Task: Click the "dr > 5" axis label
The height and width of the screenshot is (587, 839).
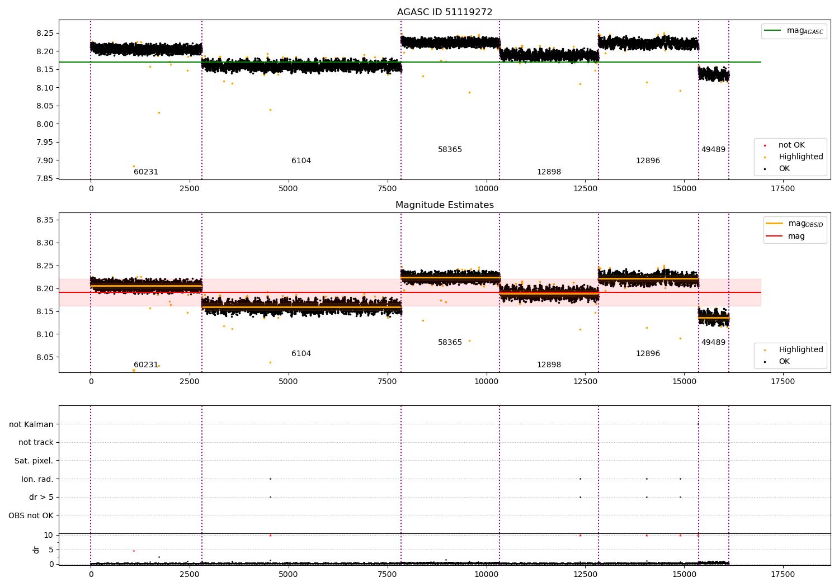Action: pyautogui.click(x=41, y=497)
